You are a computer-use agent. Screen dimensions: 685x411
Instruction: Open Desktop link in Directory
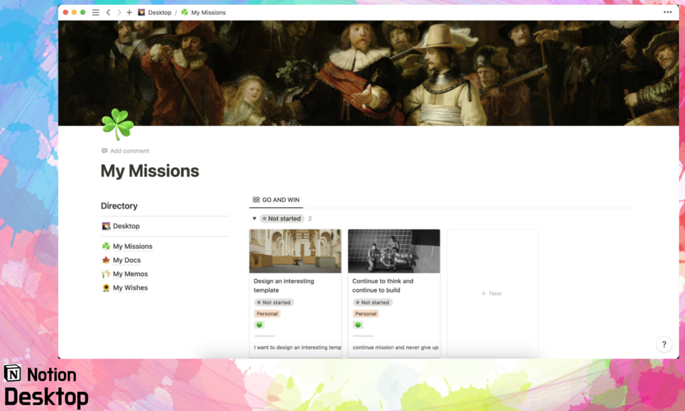(126, 226)
